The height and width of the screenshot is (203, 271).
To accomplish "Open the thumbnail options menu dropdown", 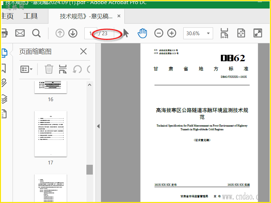I will pos(26,69).
